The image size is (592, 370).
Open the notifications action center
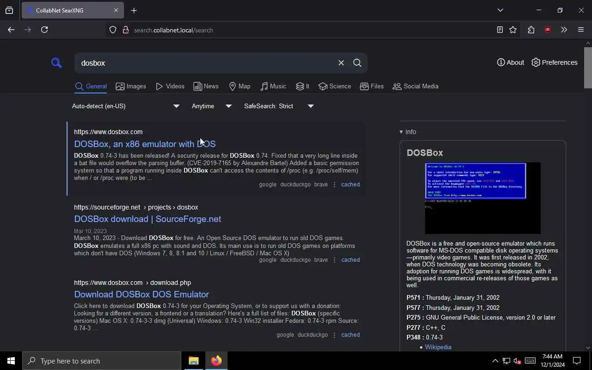pos(577,361)
